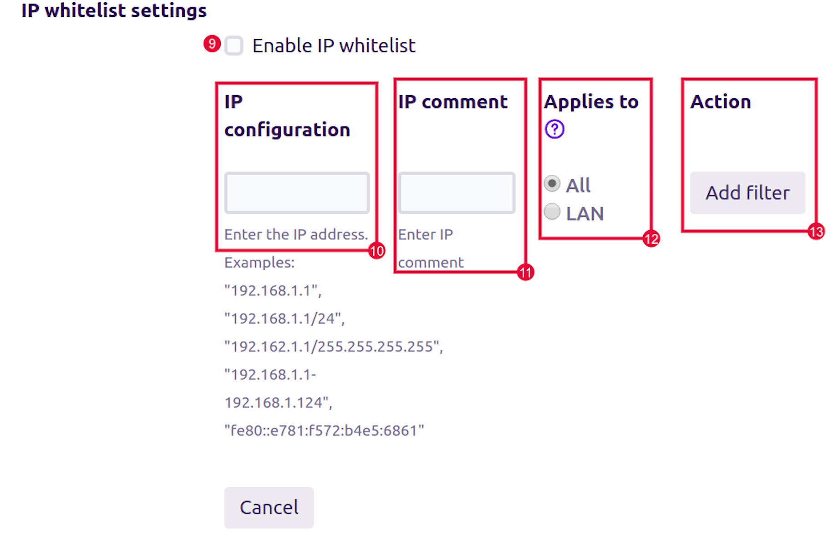Viewport: 833px width, 546px height.
Task: Click the red number 10 badge
Action: coord(377,251)
